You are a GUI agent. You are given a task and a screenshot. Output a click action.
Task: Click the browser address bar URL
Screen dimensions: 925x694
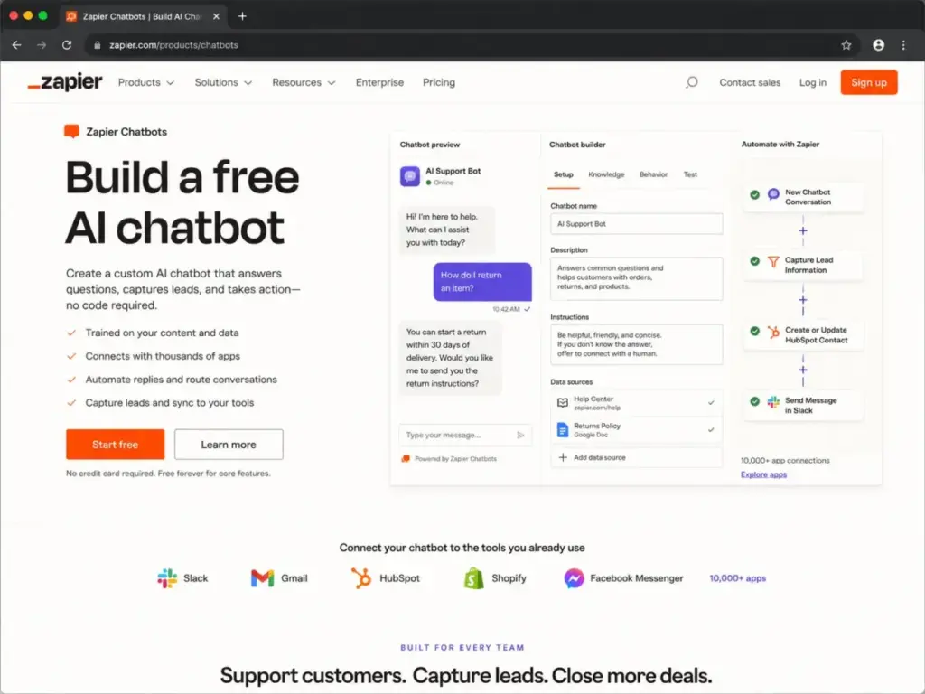tap(173, 45)
